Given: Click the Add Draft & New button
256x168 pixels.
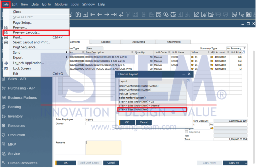Looking at the screenshot, I should point(89,163).
